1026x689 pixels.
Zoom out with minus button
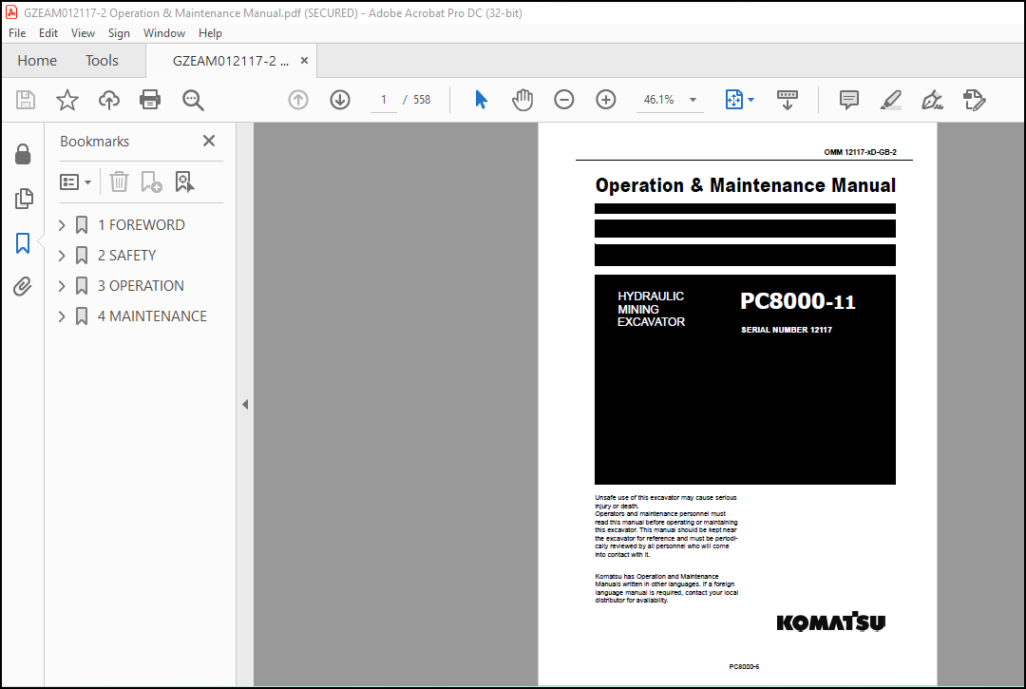(564, 100)
